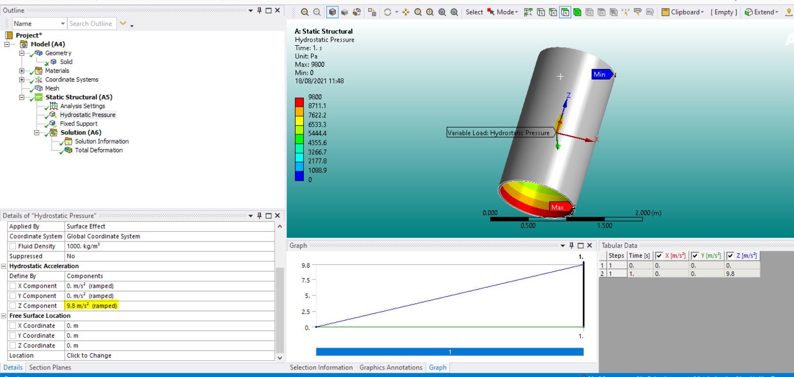The height and width of the screenshot is (377, 794).
Task: Click the red 9800 legend color band
Action: [x=299, y=102]
